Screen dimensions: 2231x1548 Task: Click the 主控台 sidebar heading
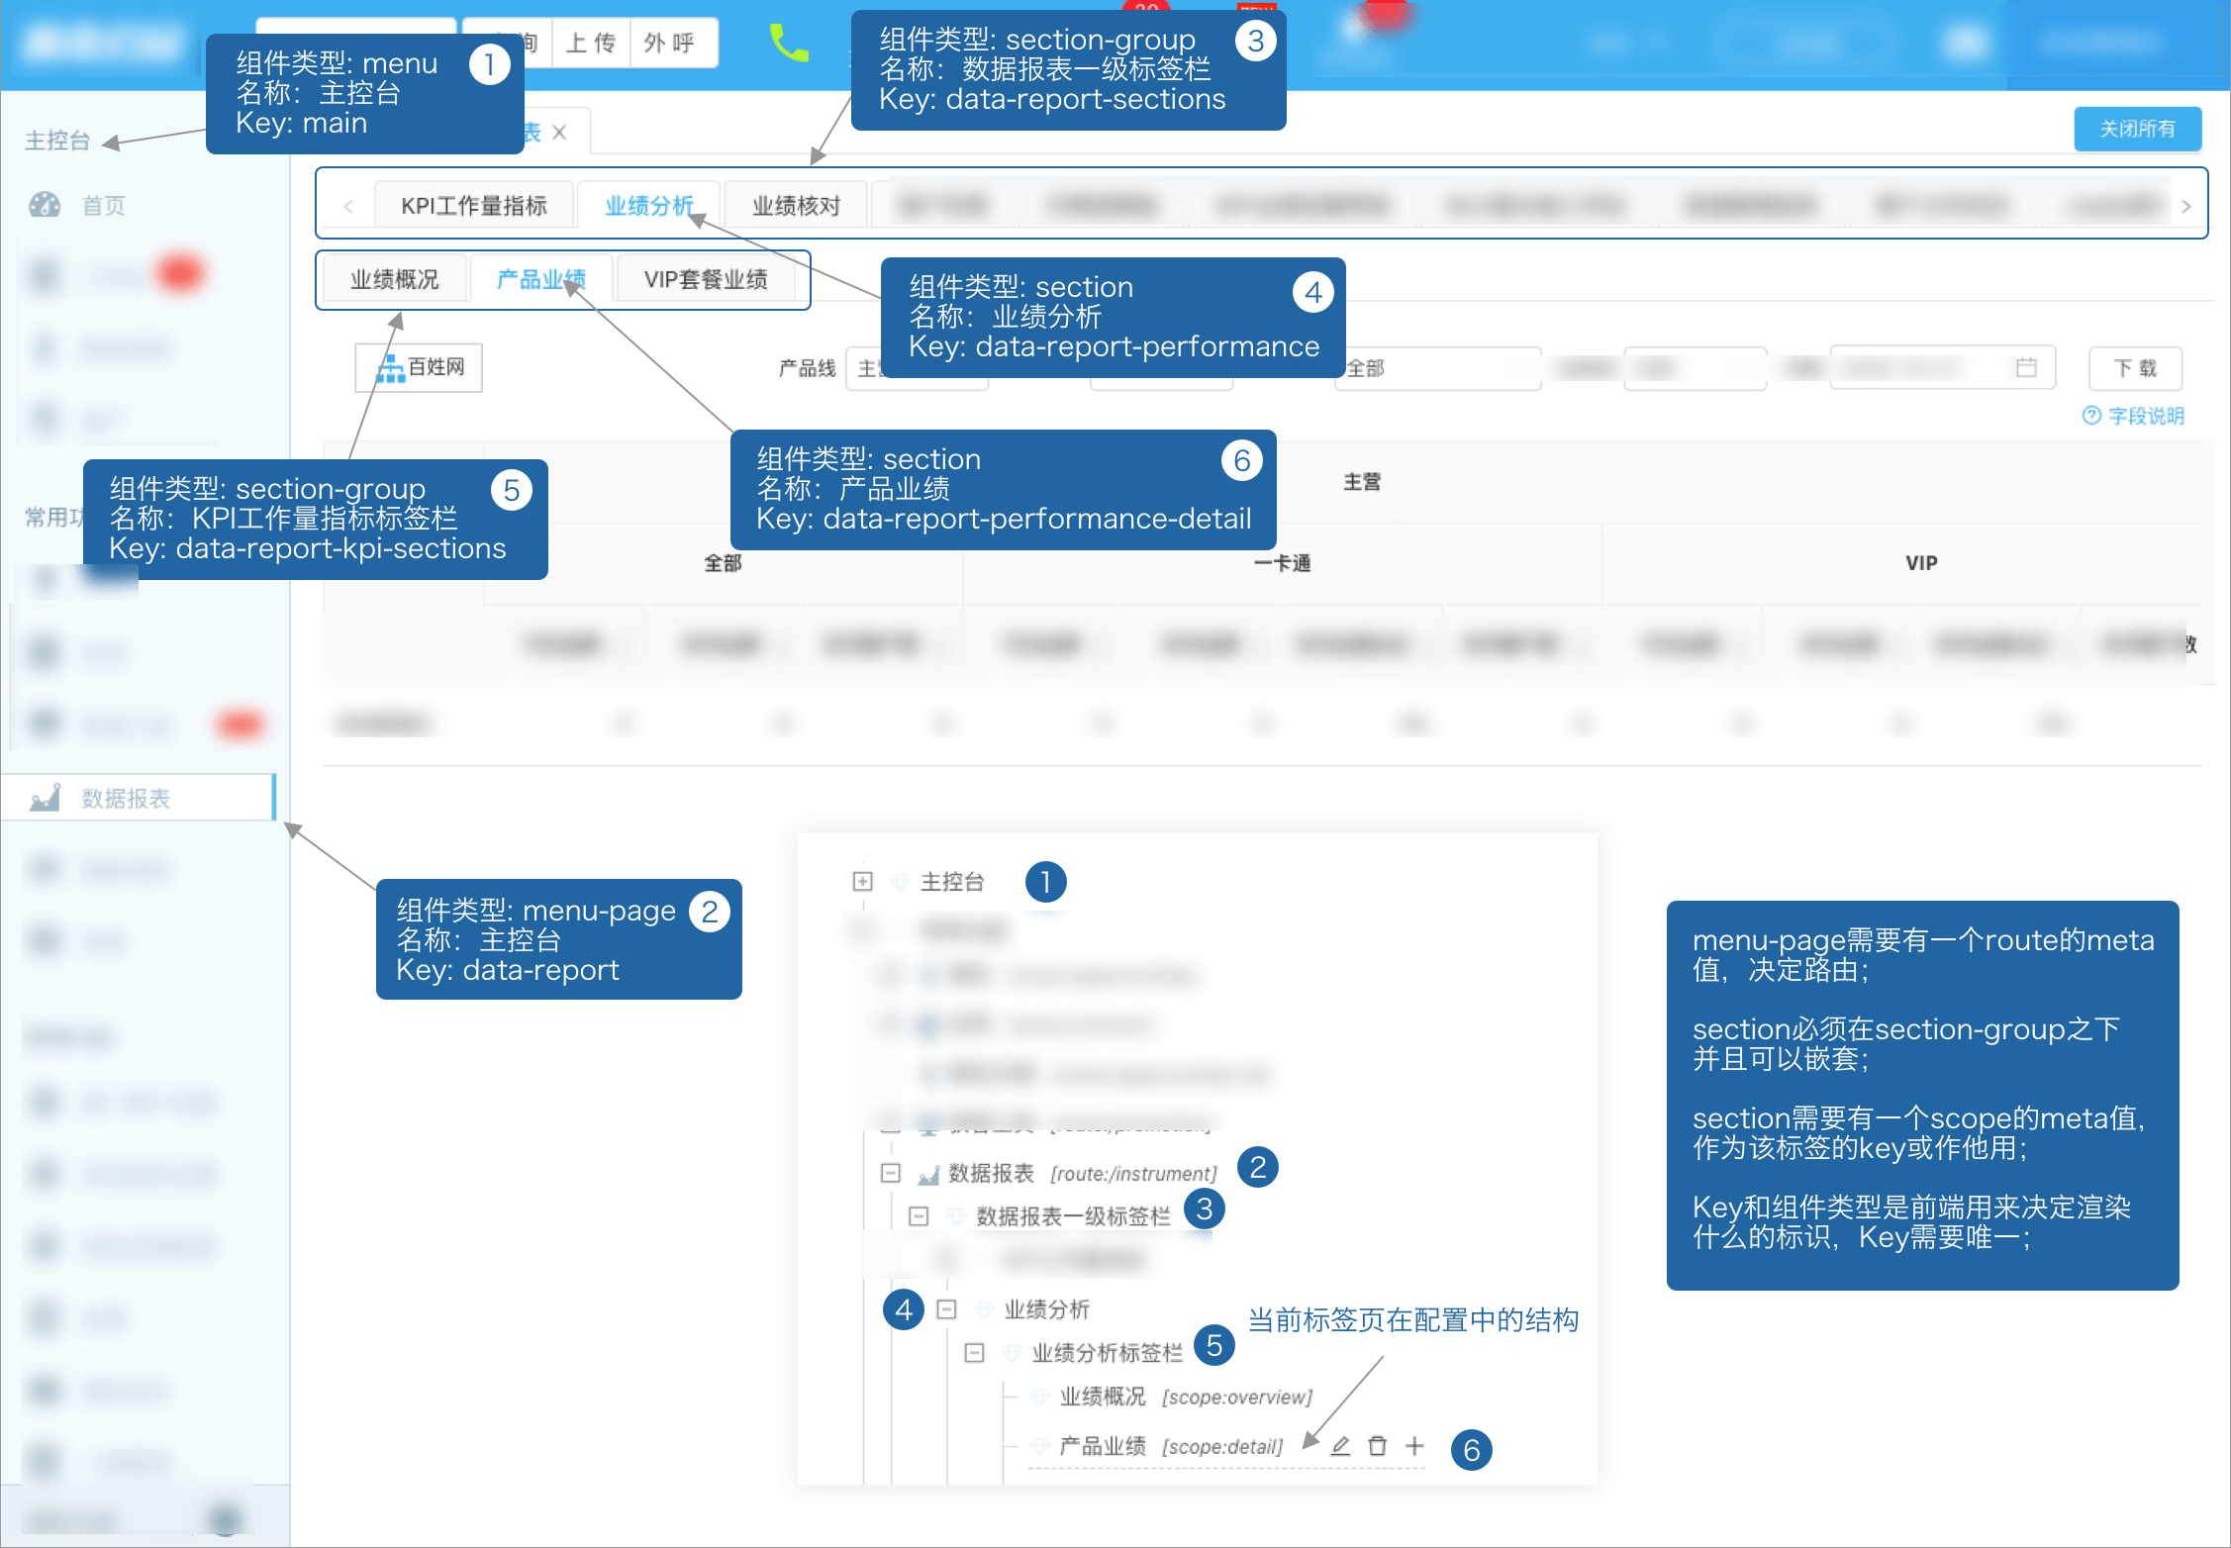click(x=57, y=142)
